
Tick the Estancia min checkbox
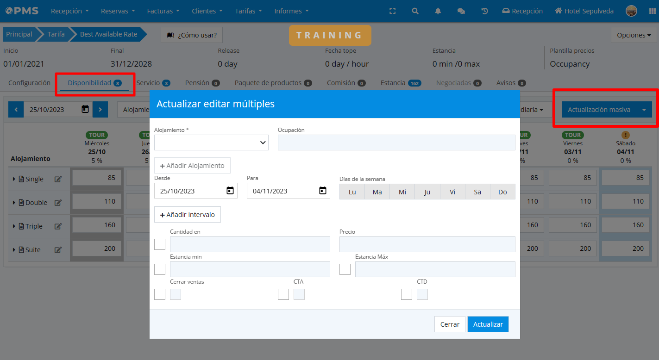tap(160, 269)
